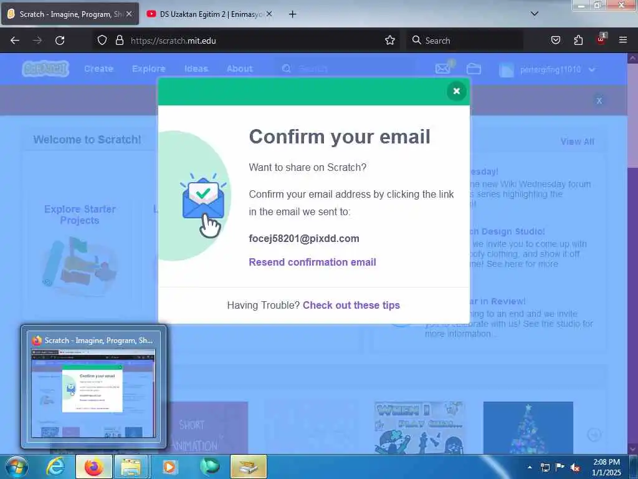Close the Confirm your email dialog
This screenshot has height=479, width=638.
click(456, 91)
